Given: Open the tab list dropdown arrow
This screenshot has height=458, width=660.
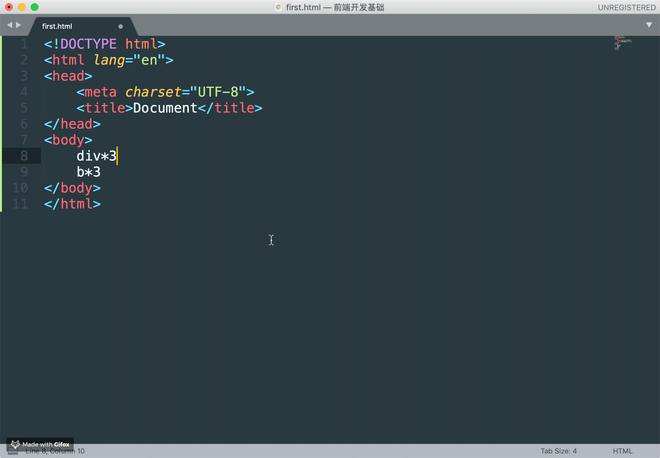Looking at the screenshot, I should point(649,25).
